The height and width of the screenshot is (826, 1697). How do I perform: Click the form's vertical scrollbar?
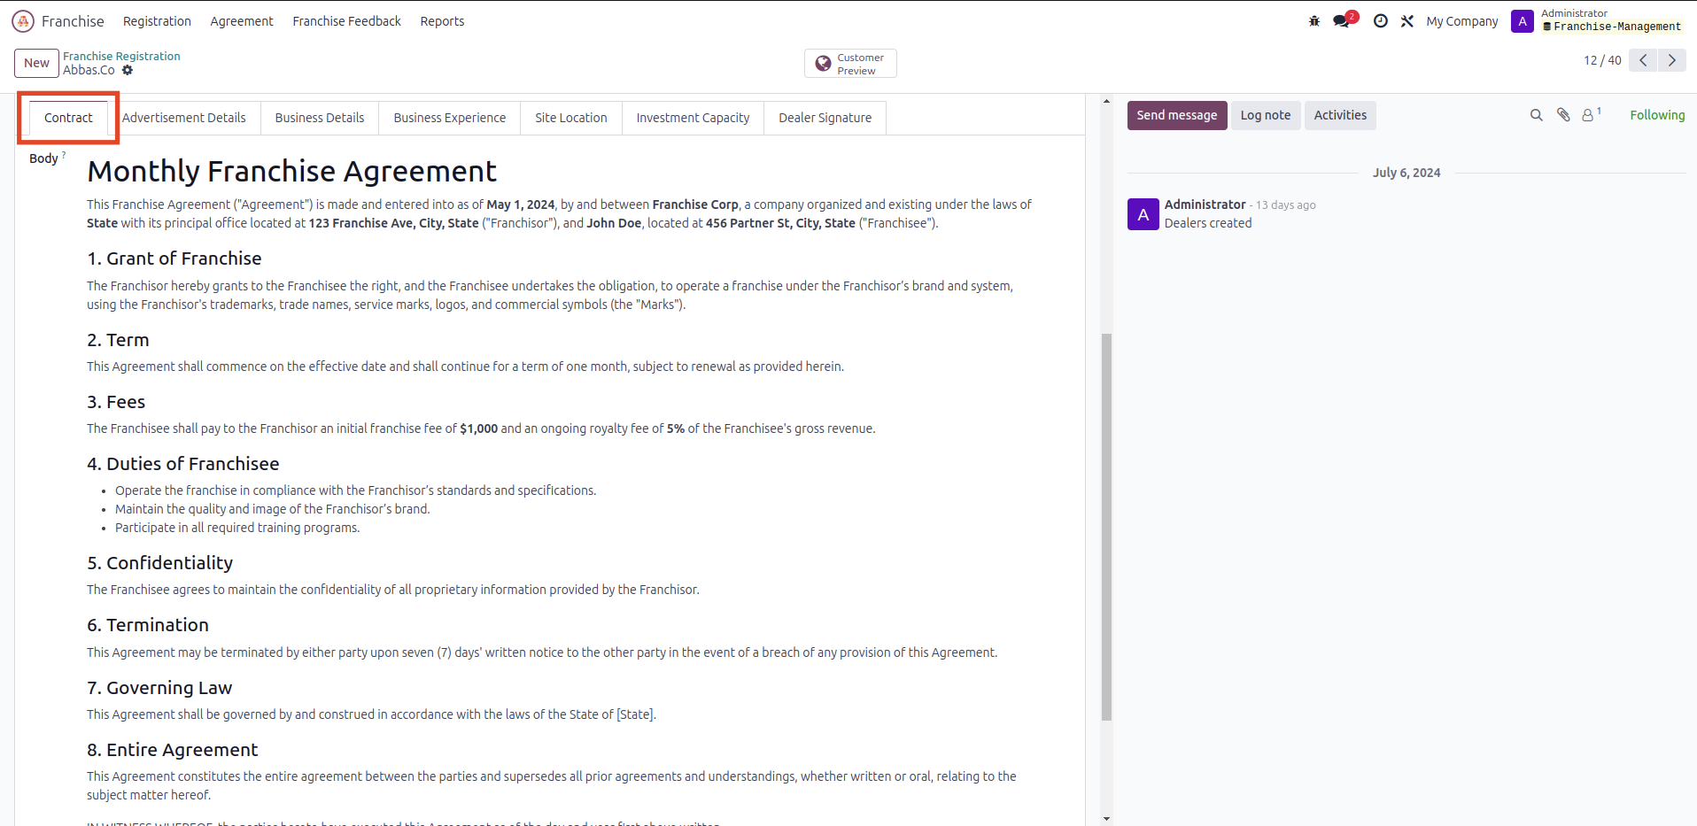1106,526
